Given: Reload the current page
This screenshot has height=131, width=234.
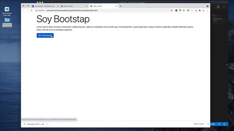Looking at the screenshot, I should click(x=31, y=11).
